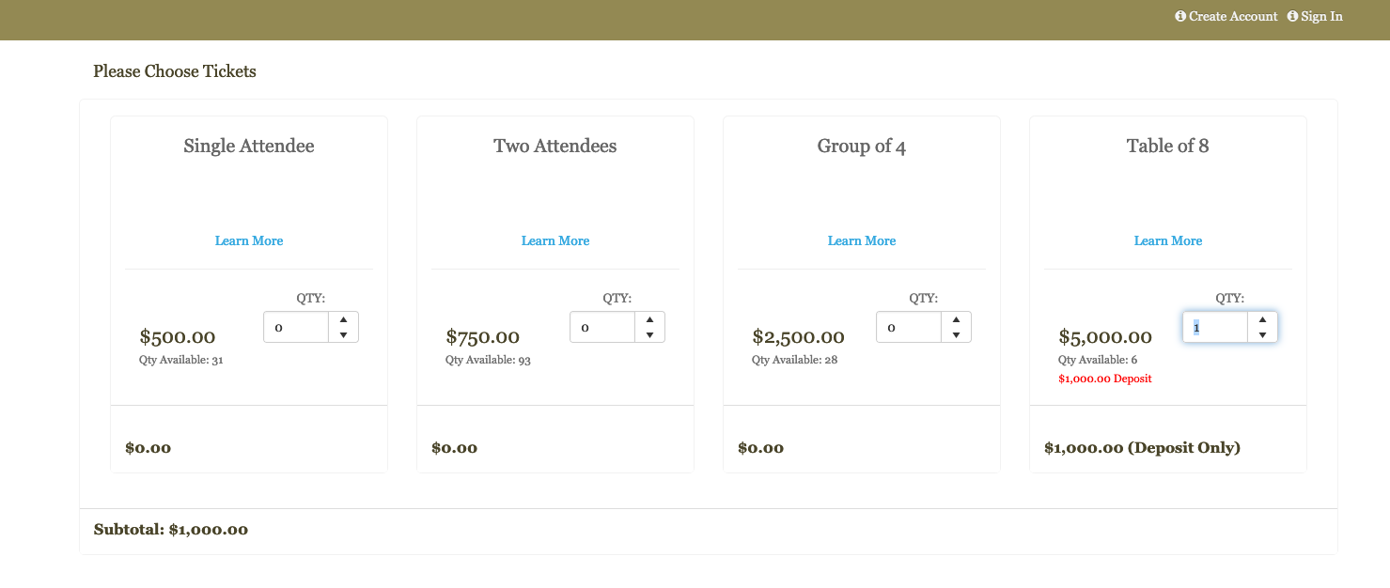Open Learn More for Single Attendee
1390x588 pixels.
[249, 240]
